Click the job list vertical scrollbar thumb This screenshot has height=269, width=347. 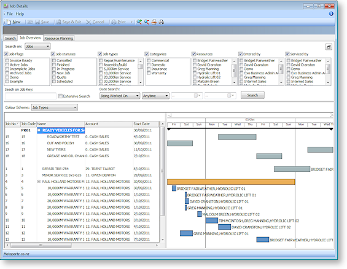tap(162, 171)
